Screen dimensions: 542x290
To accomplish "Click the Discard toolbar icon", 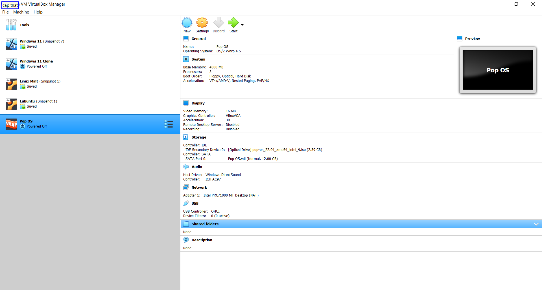I will (218, 23).
